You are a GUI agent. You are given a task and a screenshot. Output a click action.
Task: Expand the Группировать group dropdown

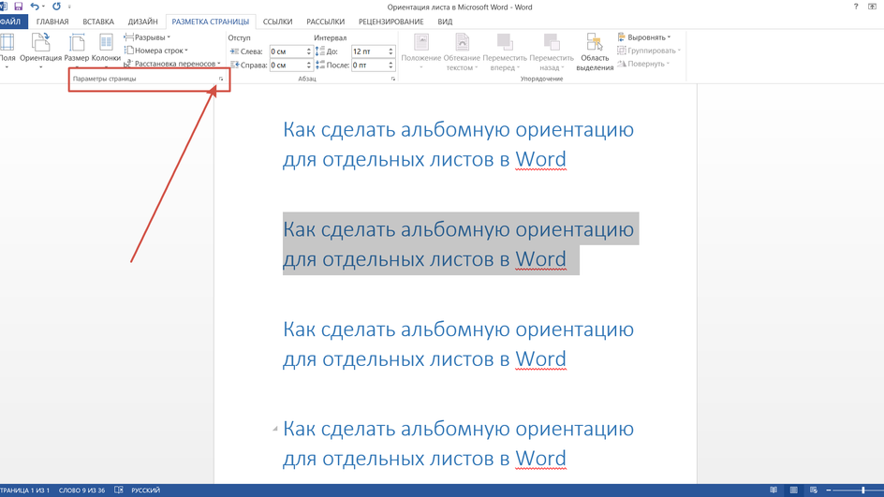click(x=649, y=51)
